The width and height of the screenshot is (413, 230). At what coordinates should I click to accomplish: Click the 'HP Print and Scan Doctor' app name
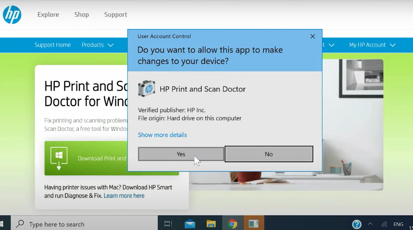pos(203,89)
